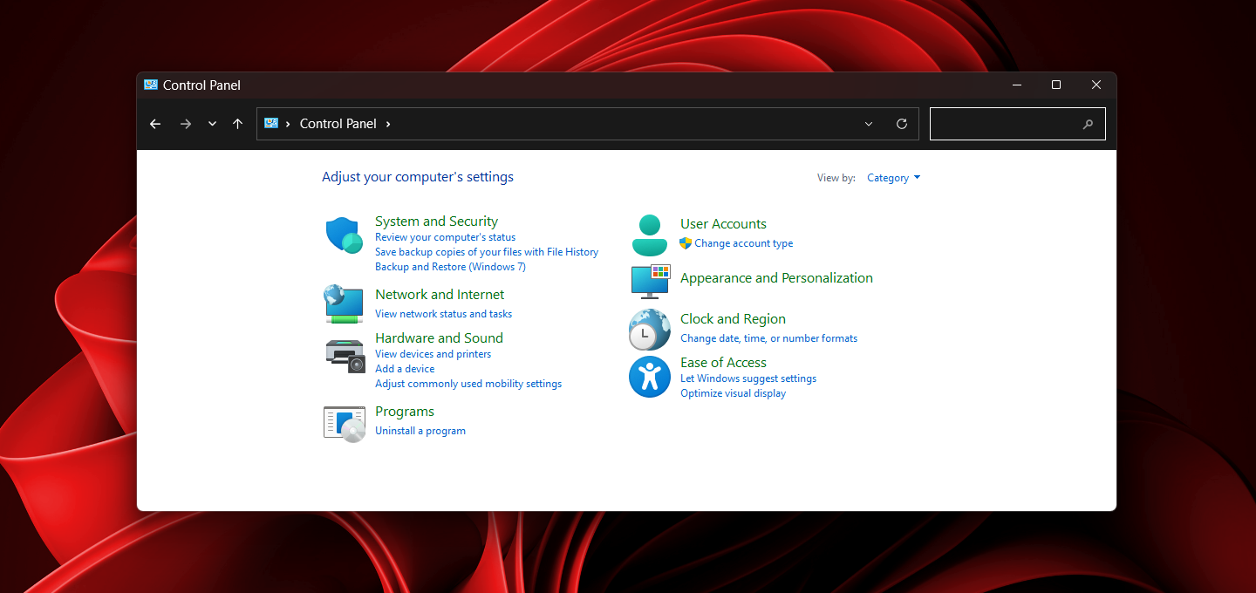1256x593 pixels.
Task: Click the Programs icon
Action: (344, 423)
